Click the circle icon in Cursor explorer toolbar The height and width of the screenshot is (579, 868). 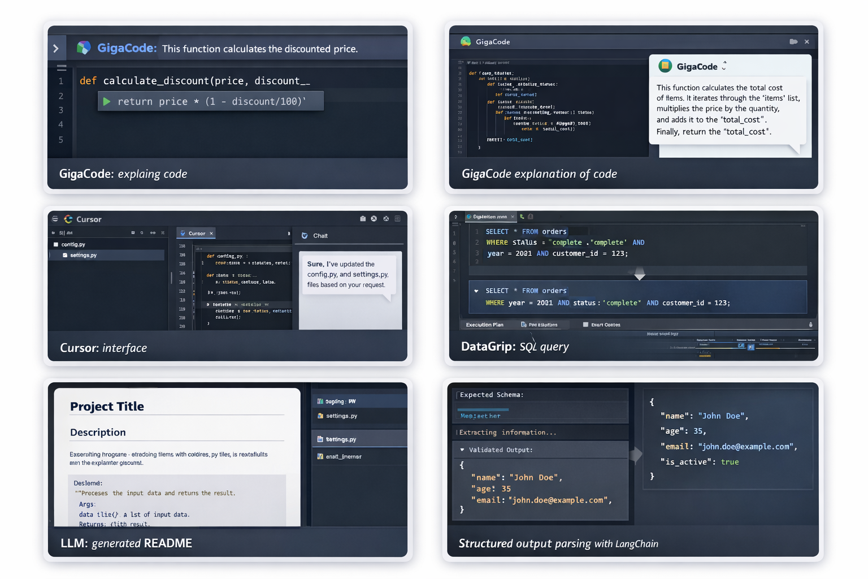[142, 233]
